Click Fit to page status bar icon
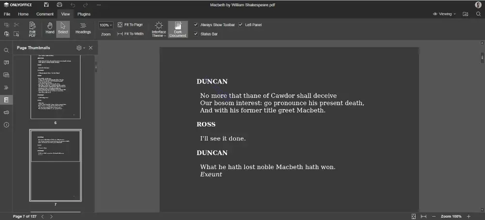 (414, 217)
